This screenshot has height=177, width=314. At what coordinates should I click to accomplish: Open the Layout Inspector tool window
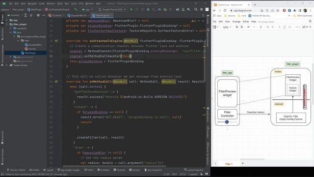194,170
